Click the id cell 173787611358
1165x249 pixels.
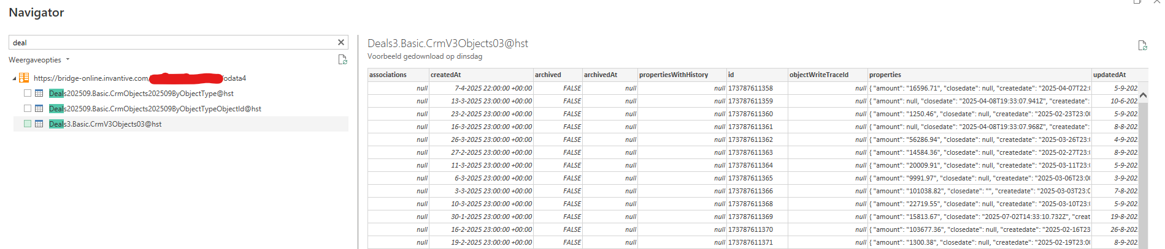click(x=750, y=88)
